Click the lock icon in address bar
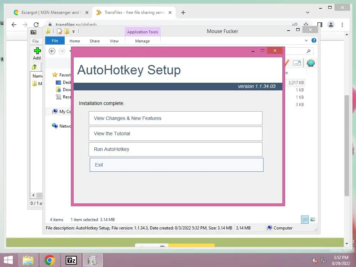This screenshot has width=356, height=267. (50, 25)
